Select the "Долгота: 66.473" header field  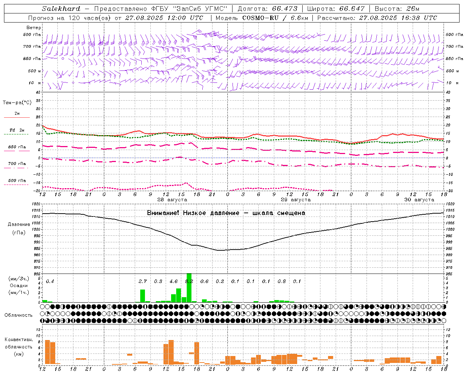pyautogui.click(x=267, y=9)
